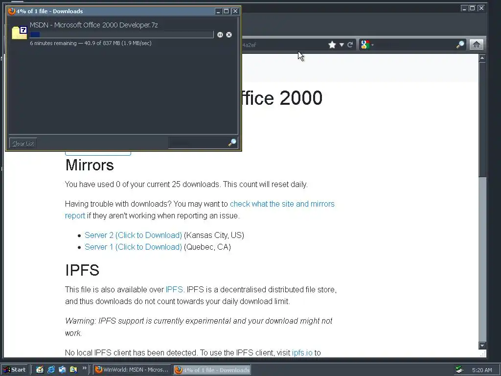Open Server 2 Kansas City download link
The width and height of the screenshot is (501, 376).
pos(133,235)
